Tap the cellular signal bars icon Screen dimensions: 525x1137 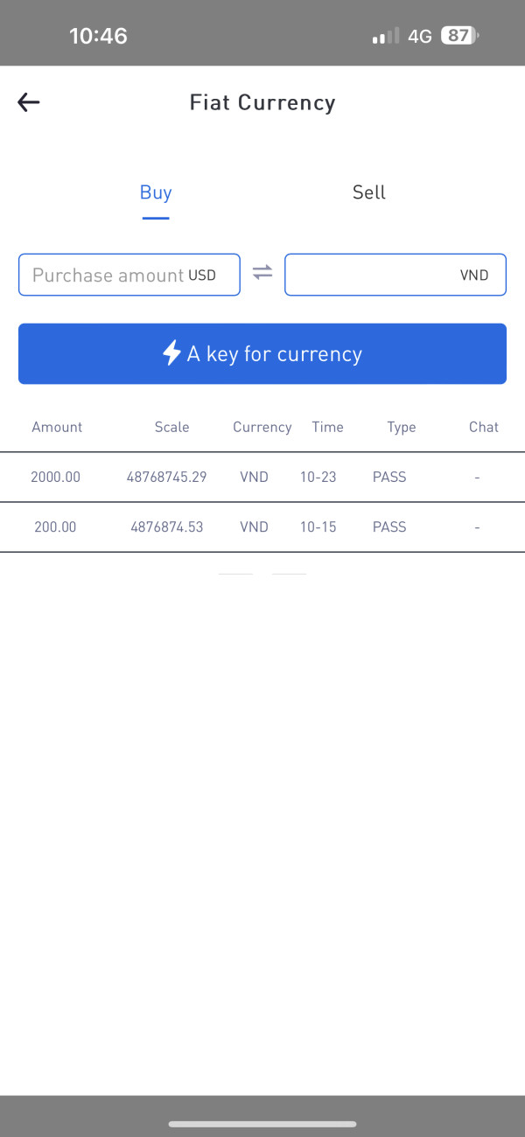385,36
